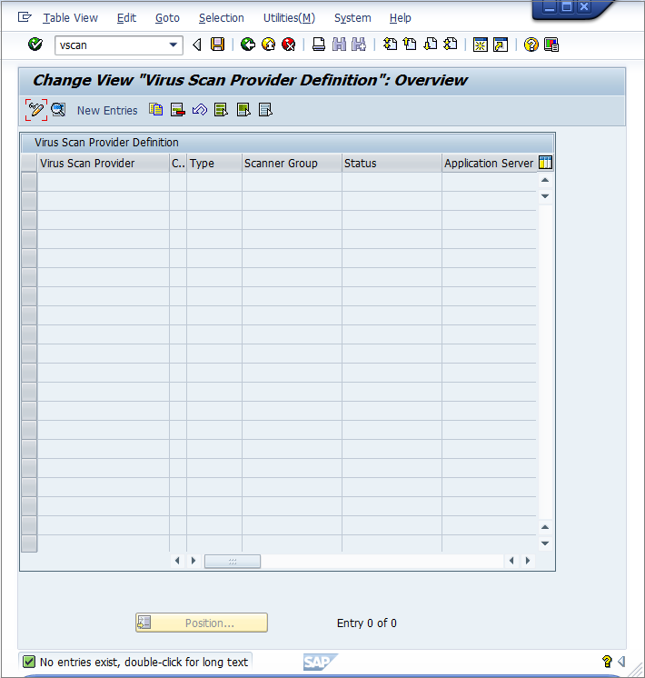The height and width of the screenshot is (678, 645).
Task: Click the Save diskette icon
Action: (x=217, y=45)
